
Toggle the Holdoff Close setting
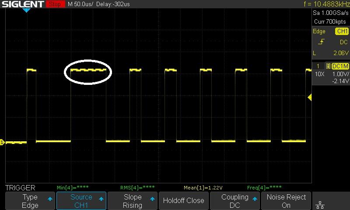[x=183, y=201]
